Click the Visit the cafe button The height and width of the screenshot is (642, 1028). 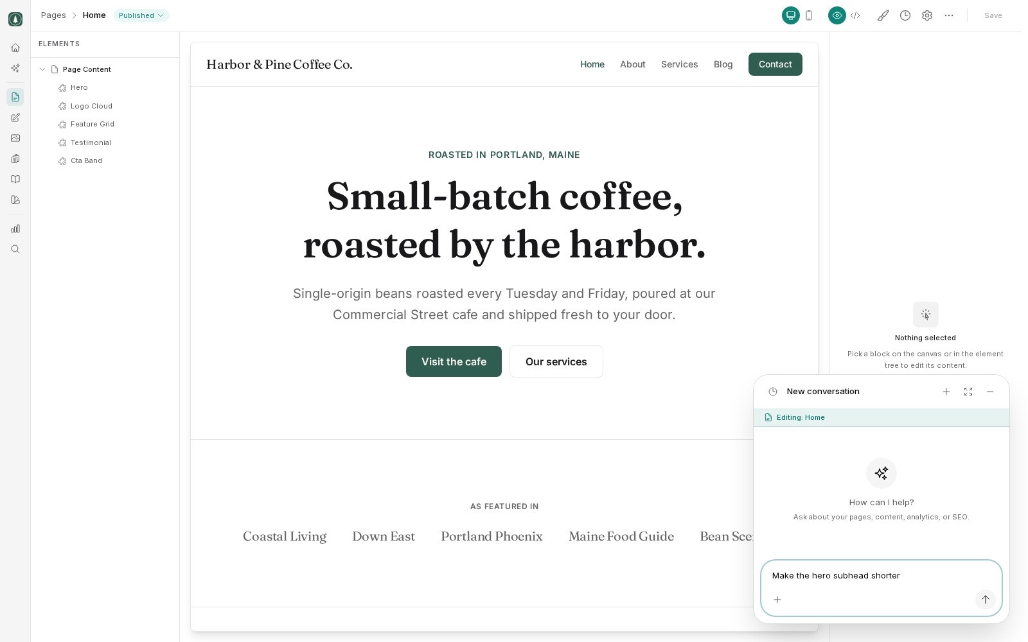click(x=454, y=361)
